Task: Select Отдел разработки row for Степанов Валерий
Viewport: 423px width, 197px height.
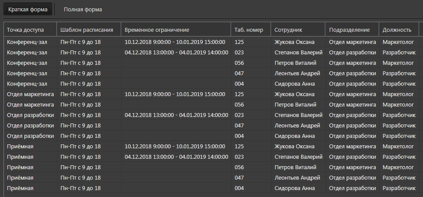Action: (x=211, y=115)
